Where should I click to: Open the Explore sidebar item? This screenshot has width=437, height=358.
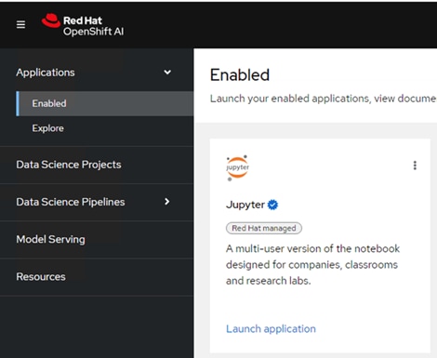click(x=47, y=128)
